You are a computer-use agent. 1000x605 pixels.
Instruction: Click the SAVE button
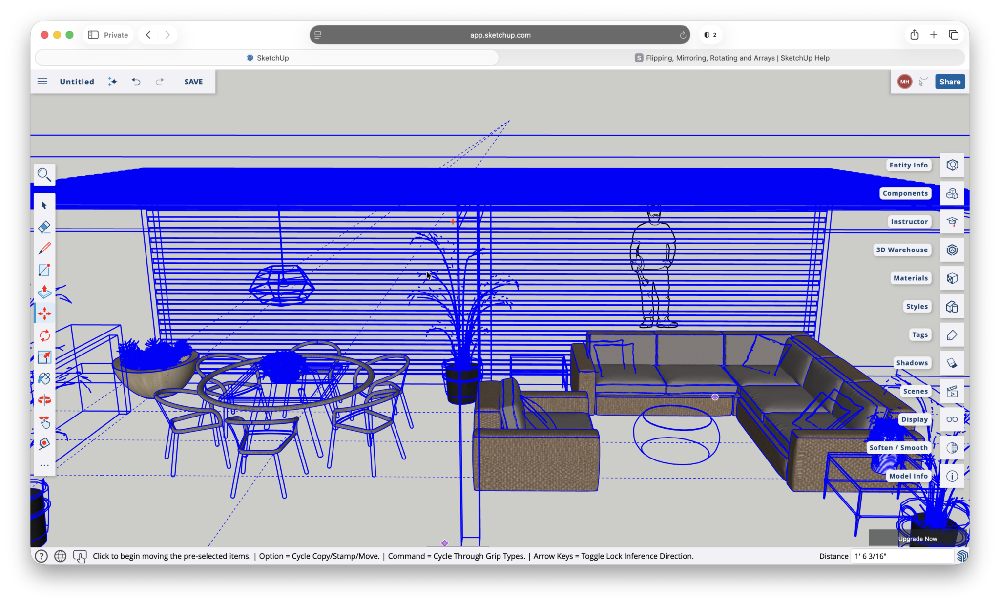point(193,82)
